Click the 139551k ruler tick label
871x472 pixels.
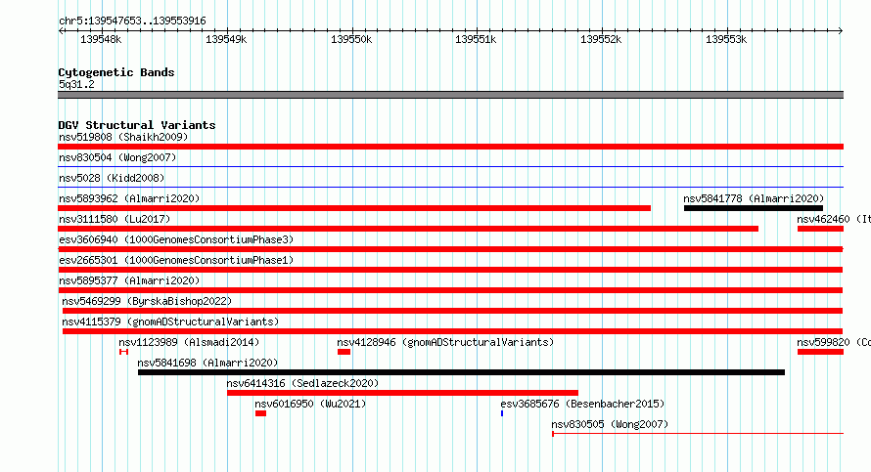476,39
